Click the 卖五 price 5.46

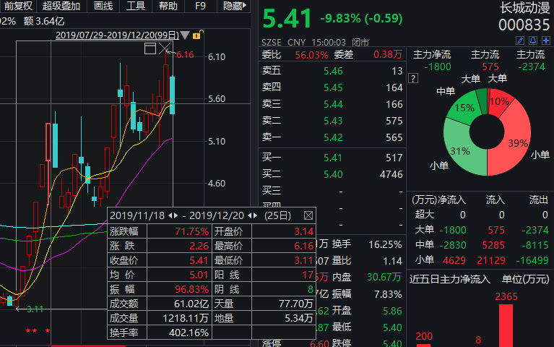click(333, 71)
